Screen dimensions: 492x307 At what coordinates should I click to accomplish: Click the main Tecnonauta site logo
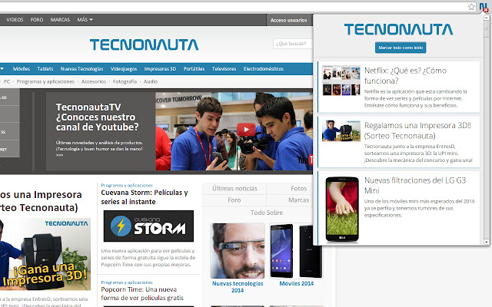coord(144,45)
